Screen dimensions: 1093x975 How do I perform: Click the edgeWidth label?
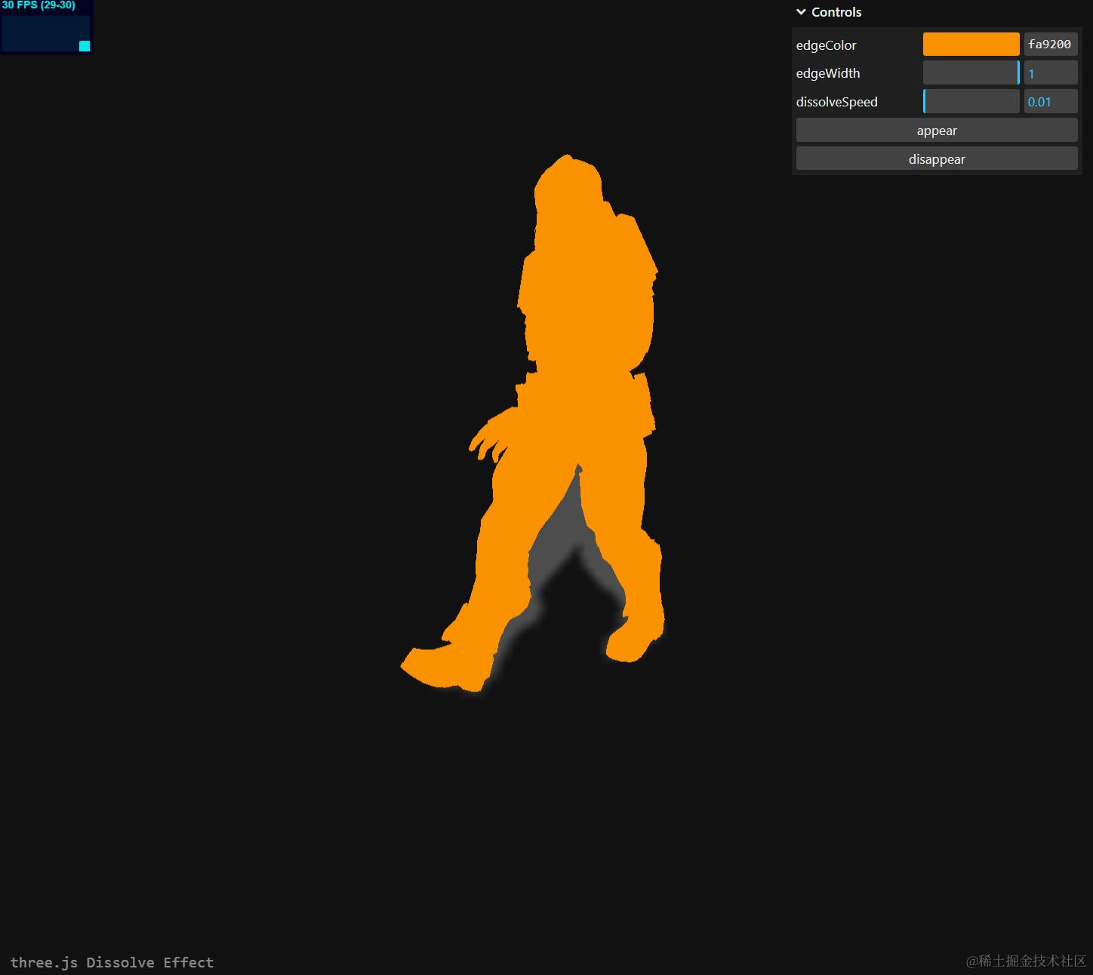pyautogui.click(x=828, y=73)
